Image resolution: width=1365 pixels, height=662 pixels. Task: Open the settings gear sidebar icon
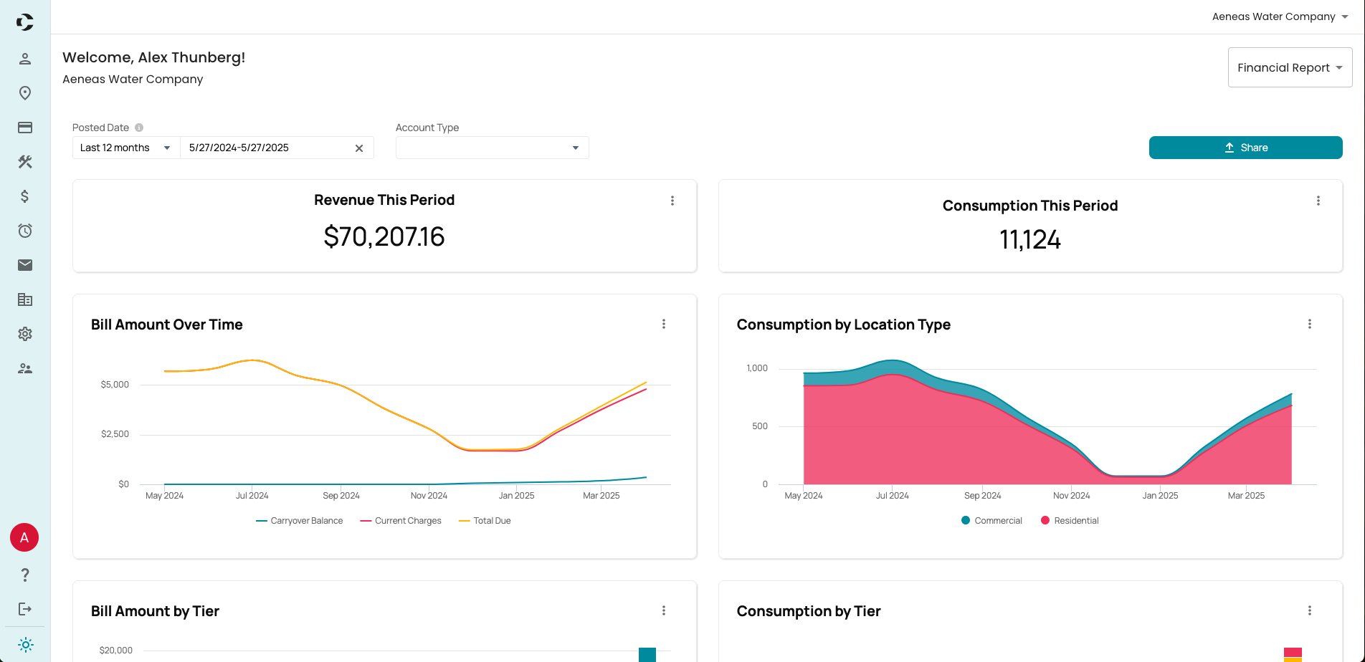click(25, 334)
